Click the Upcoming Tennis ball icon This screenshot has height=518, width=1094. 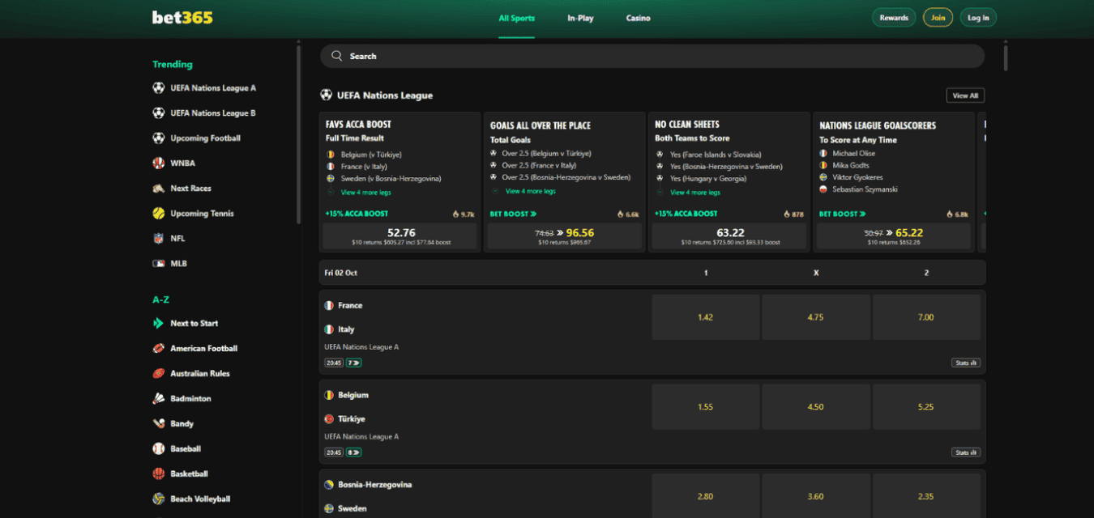159,214
